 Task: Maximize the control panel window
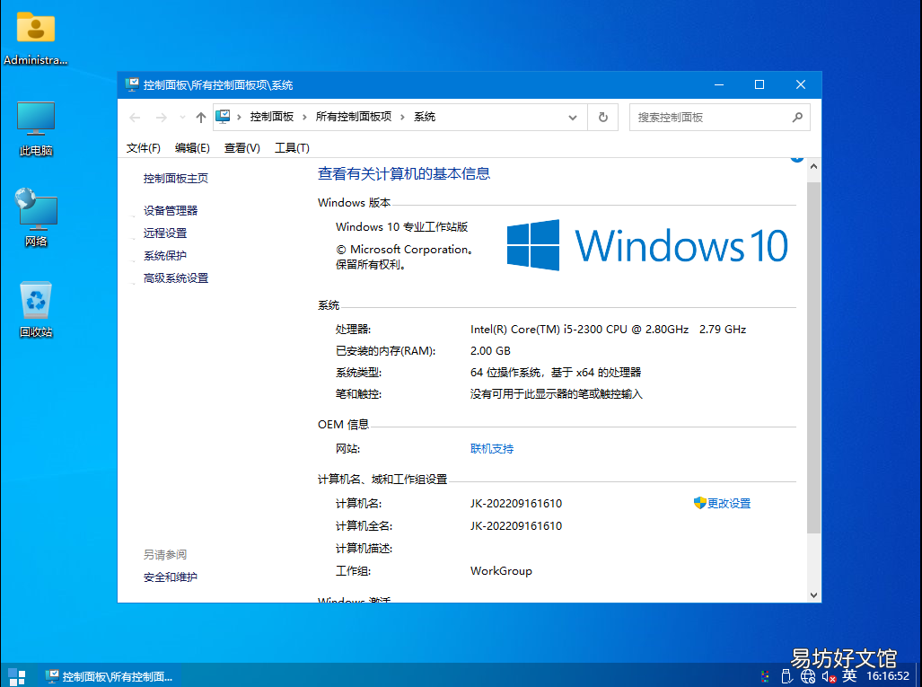pyautogui.click(x=760, y=84)
